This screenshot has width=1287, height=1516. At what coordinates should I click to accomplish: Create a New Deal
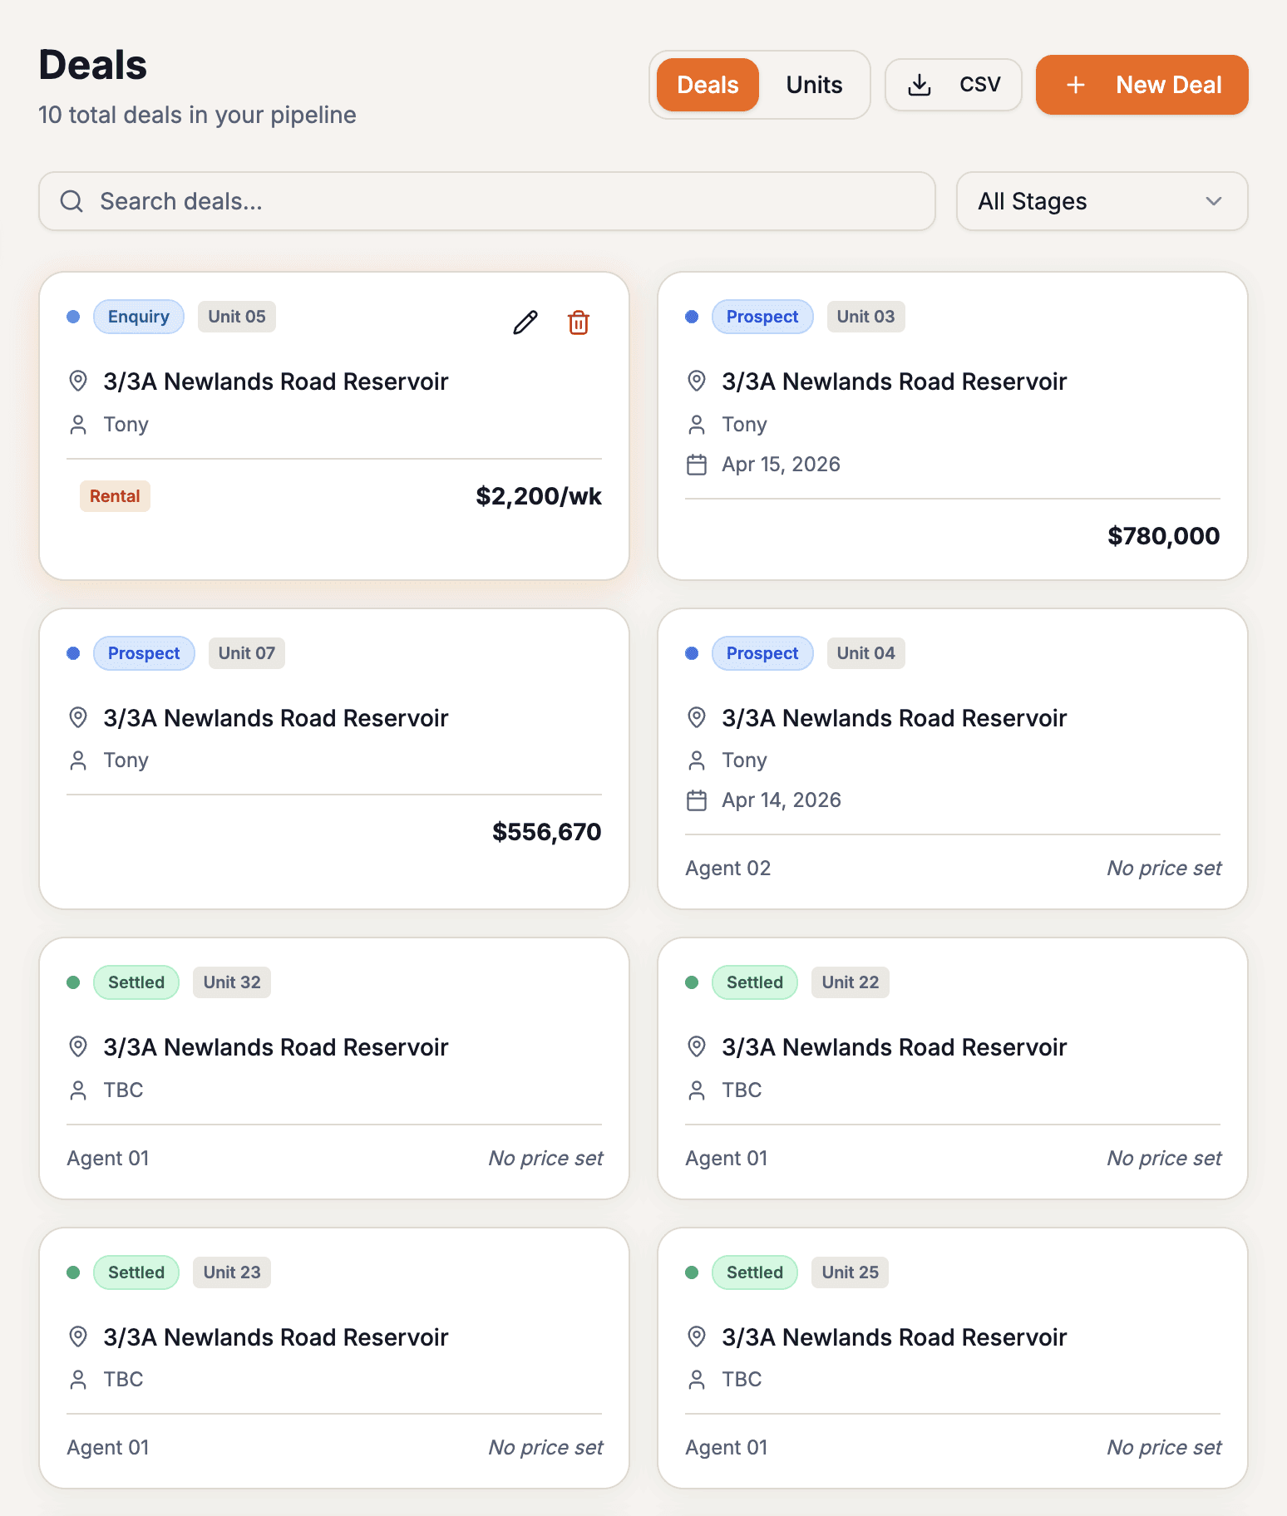[1142, 85]
